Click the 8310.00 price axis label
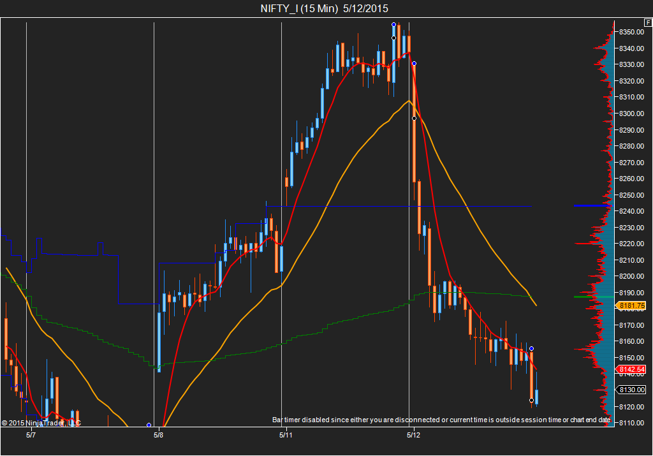Screen dimensions: 653x456 632,97
